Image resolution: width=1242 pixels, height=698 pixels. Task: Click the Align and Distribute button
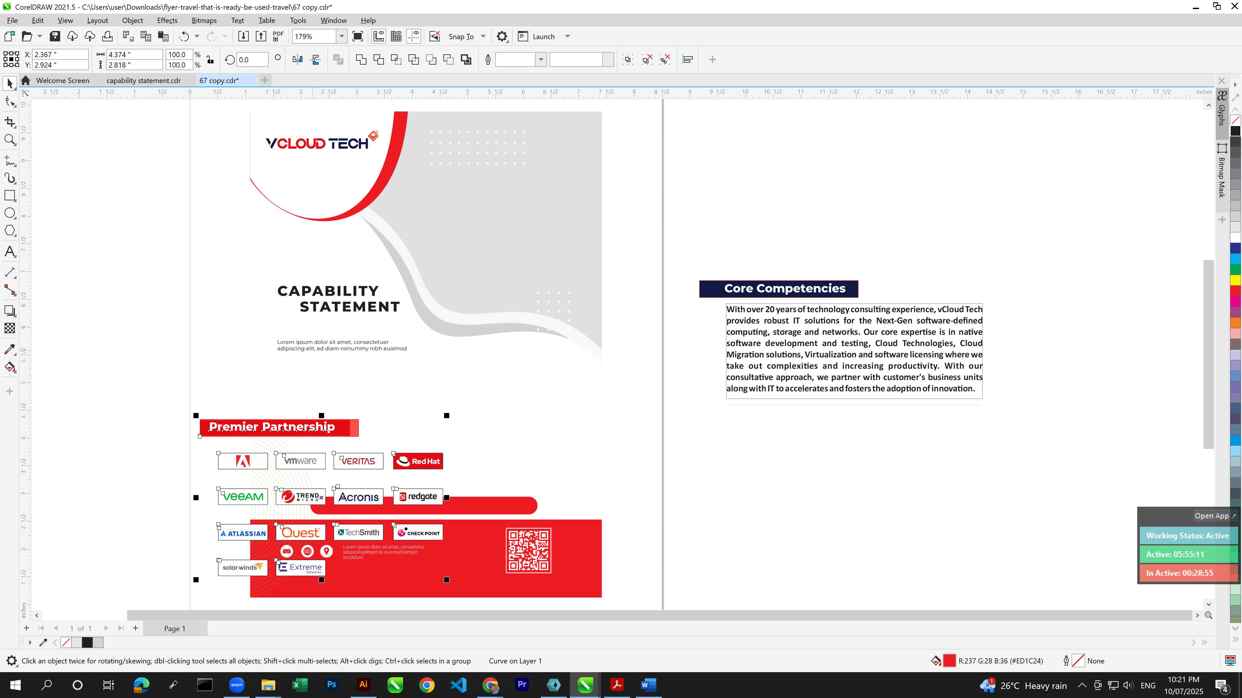point(688,60)
